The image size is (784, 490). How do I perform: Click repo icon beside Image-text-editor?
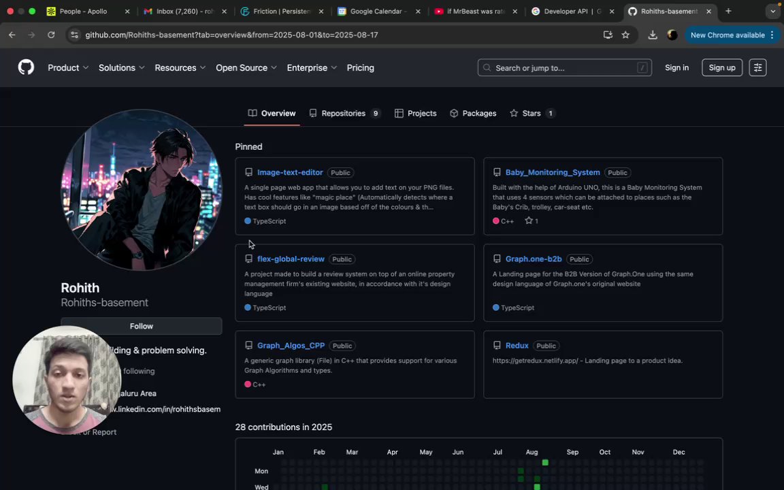[x=248, y=172]
